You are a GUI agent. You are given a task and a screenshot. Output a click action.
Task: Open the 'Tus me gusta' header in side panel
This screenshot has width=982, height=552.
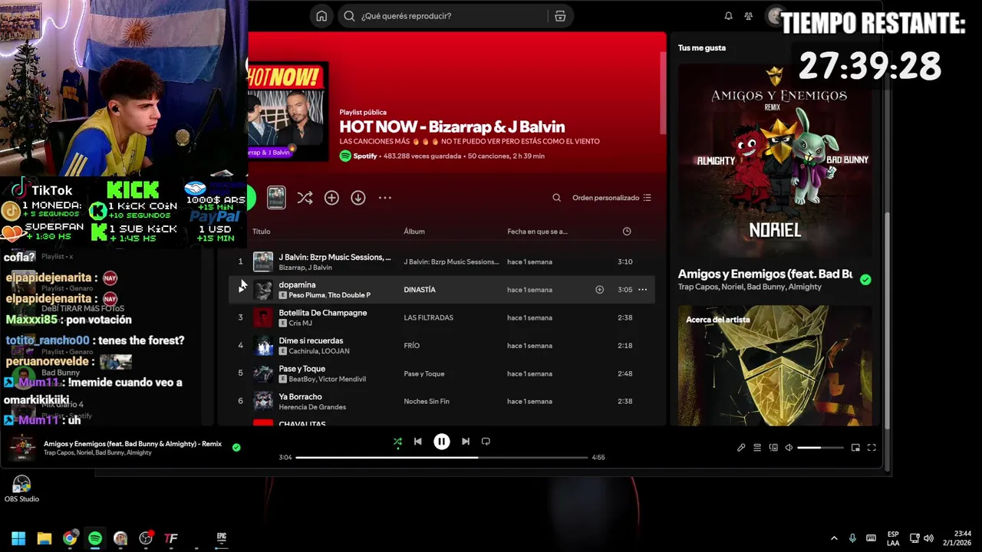tap(701, 48)
